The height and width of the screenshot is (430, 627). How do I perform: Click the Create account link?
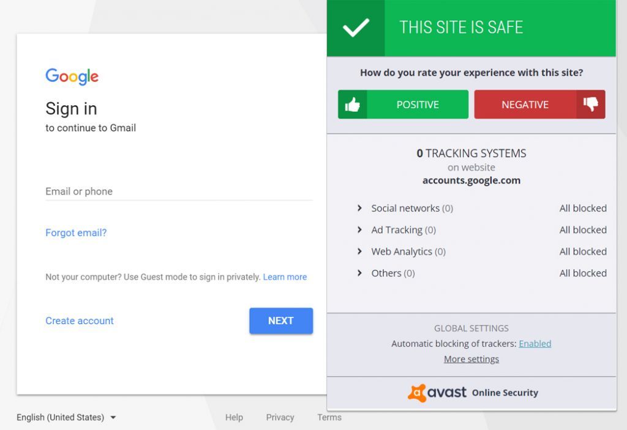[80, 321]
